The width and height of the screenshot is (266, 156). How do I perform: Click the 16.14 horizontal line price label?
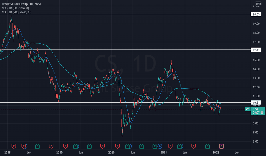[256, 50]
